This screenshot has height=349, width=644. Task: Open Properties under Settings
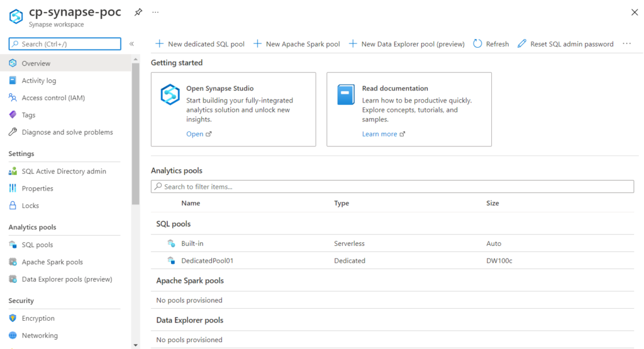(x=37, y=189)
